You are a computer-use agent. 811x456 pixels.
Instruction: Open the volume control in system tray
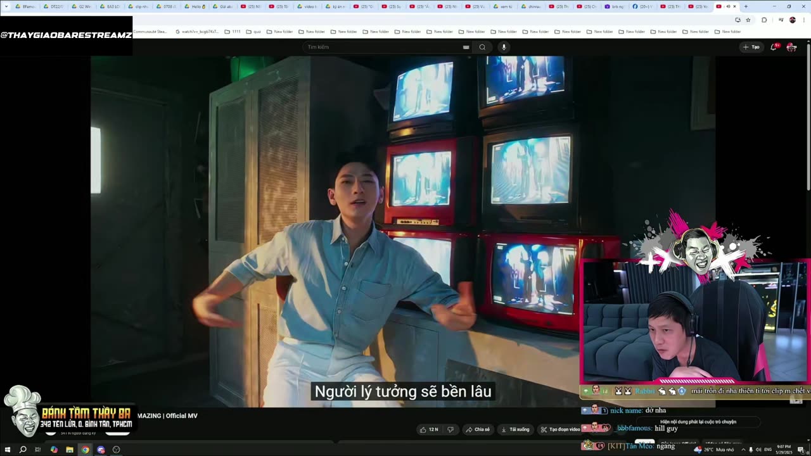click(x=758, y=450)
